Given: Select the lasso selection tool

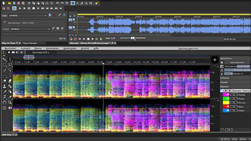Looking at the screenshot, I should pos(10,64).
